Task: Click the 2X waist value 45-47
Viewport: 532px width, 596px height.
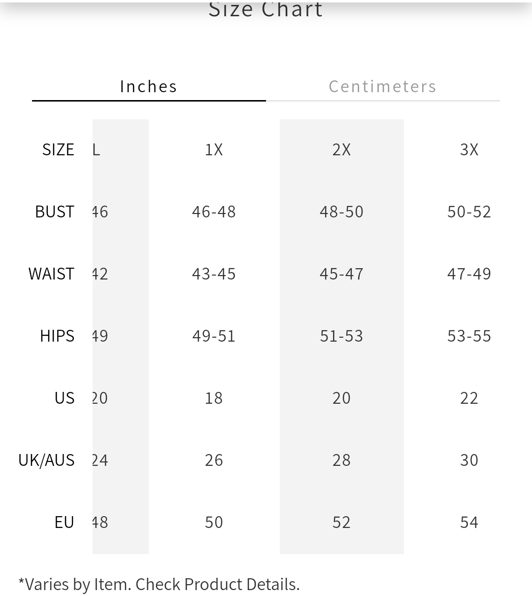Action: coord(341,274)
